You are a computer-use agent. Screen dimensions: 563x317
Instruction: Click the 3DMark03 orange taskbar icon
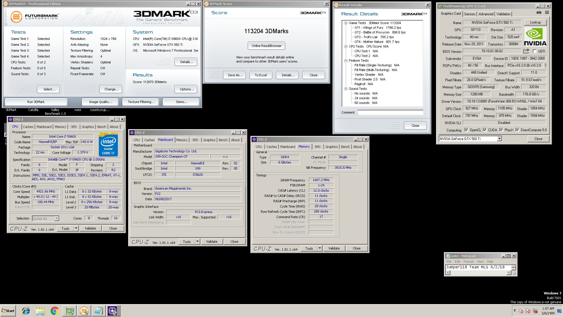tap(84, 311)
